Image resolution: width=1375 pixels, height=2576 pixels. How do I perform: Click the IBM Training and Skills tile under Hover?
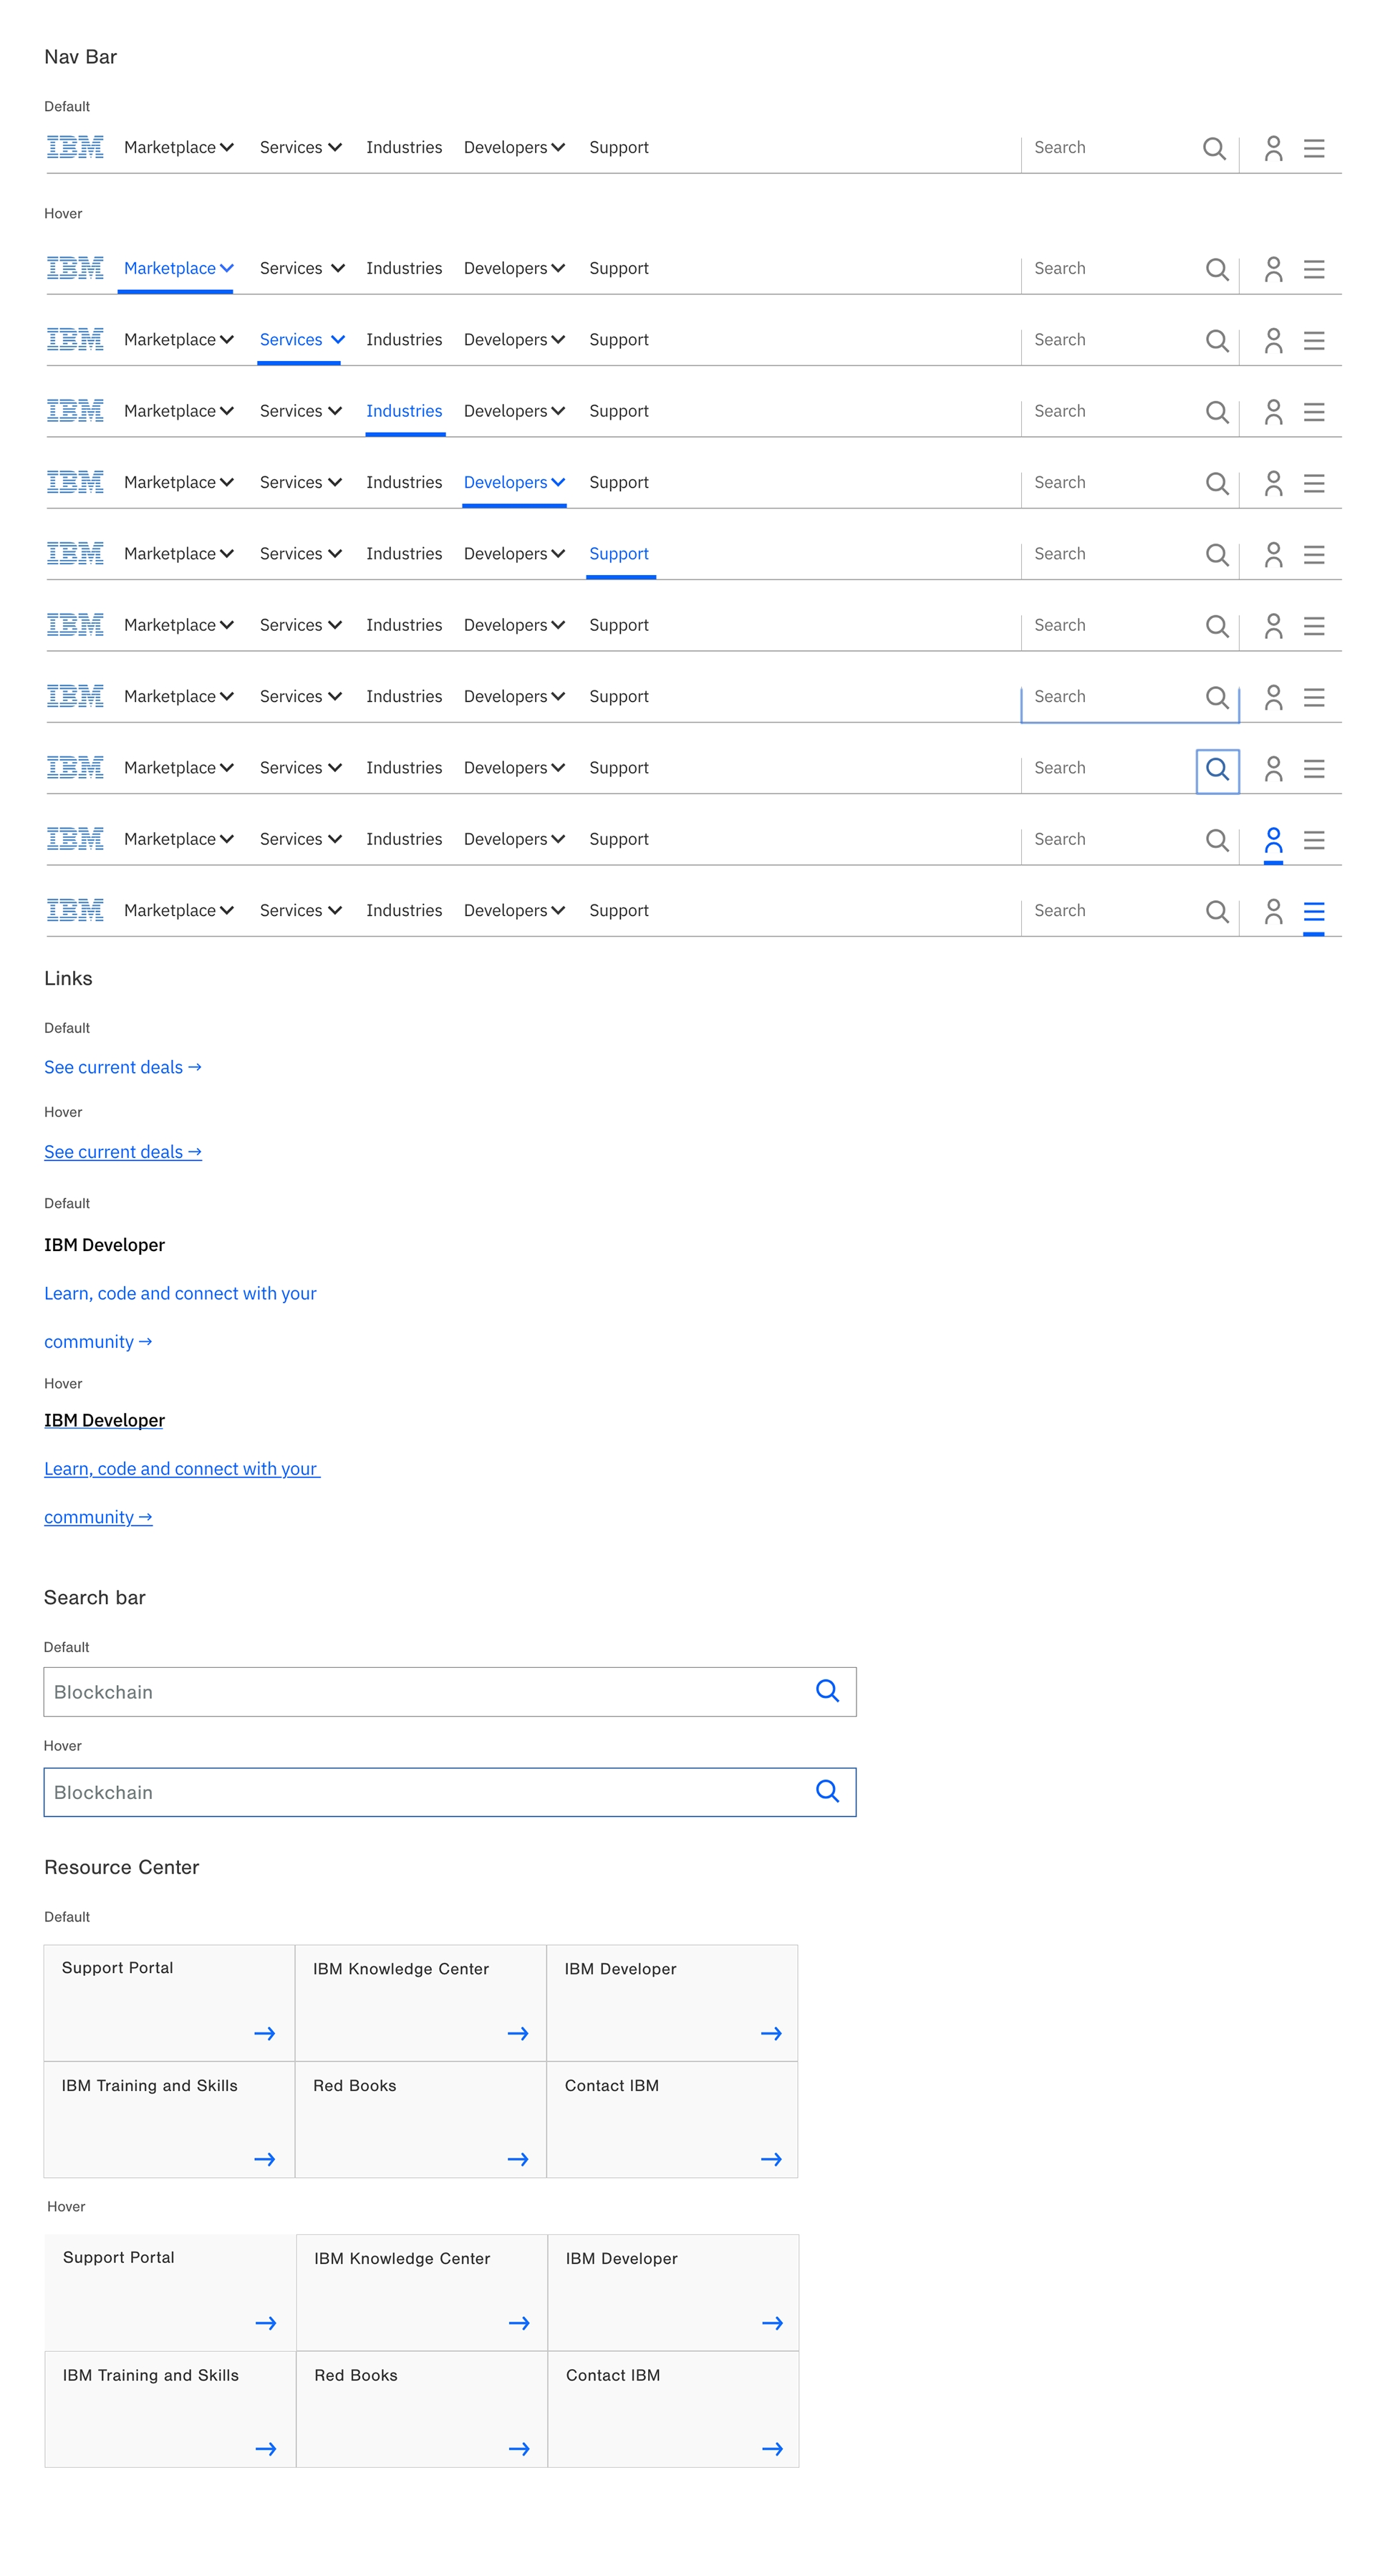pos(170,2409)
